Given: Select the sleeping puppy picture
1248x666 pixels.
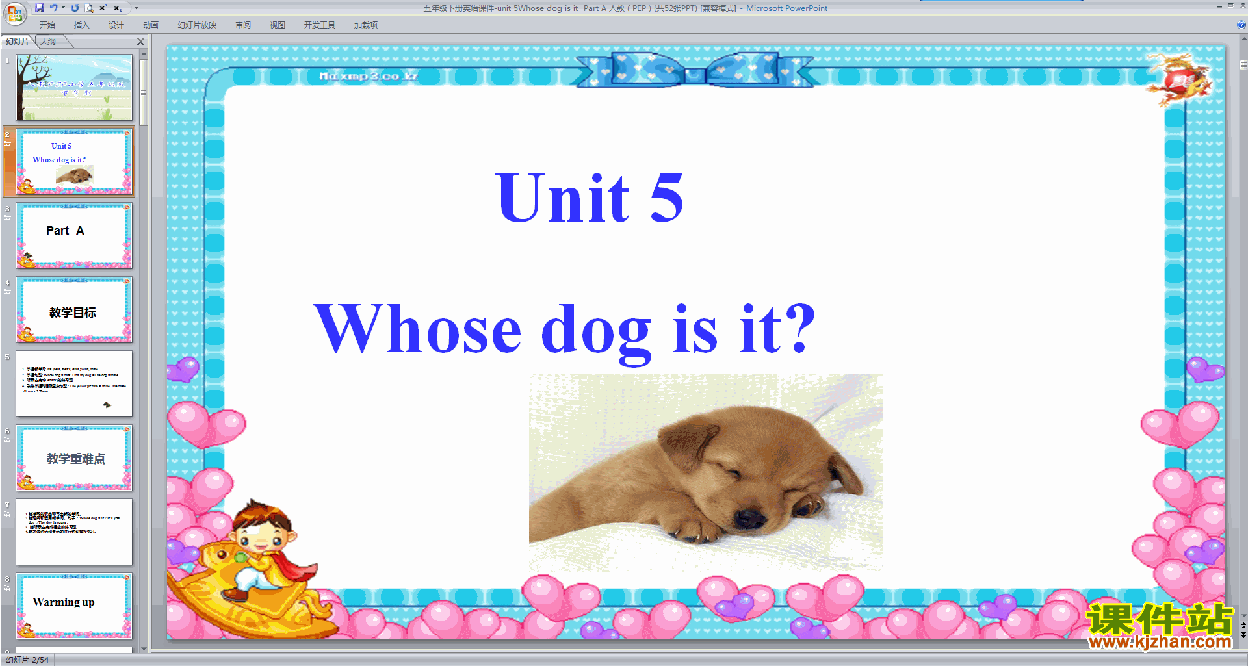Looking at the screenshot, I should 706,472.
